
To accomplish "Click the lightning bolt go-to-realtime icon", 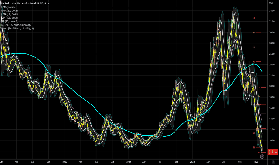I will pos(262,157).
